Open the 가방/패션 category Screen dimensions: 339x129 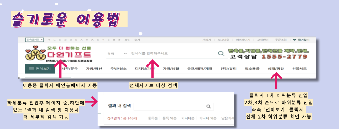[x=94, y=69]
